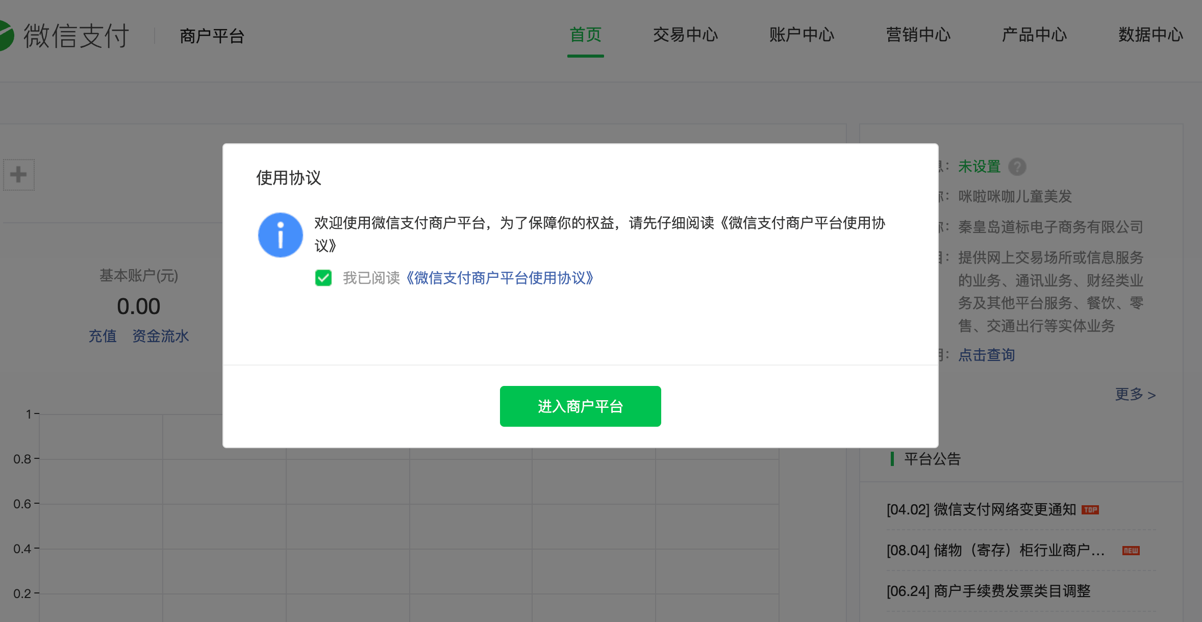The image size is (1202, 622).
Task: Click the question mark help icon beside 未设置
Action: pos(1017,167)
